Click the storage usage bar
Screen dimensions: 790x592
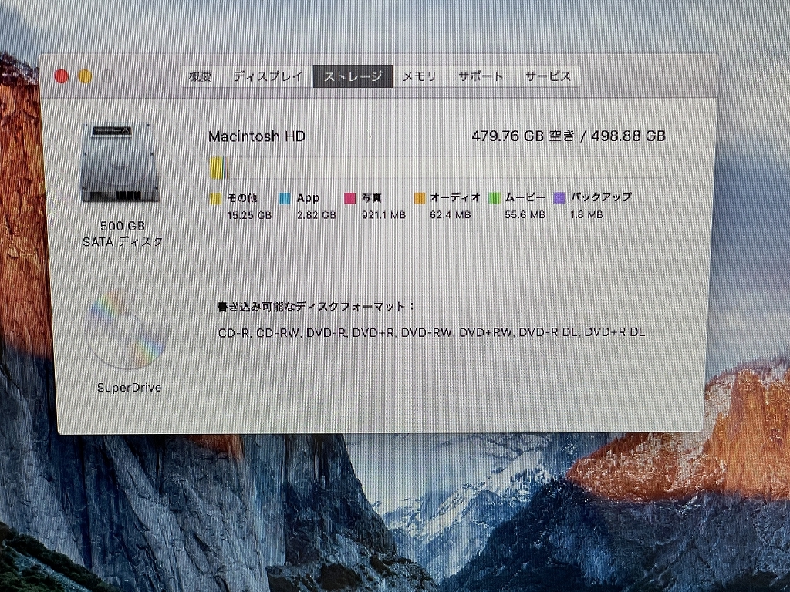437,167
